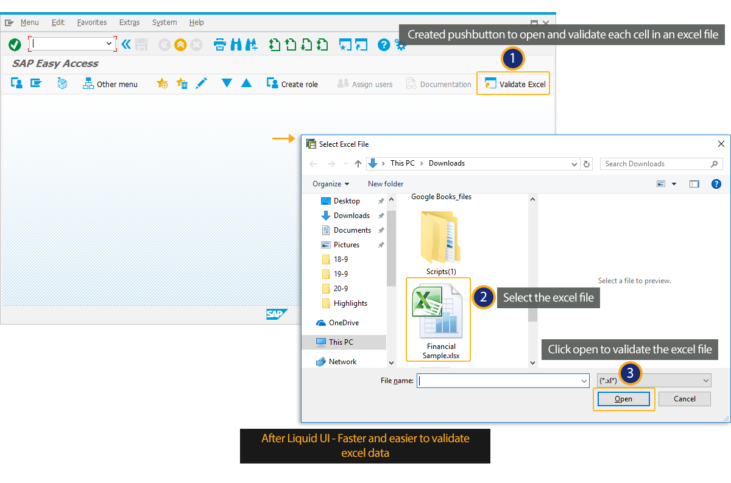731x483 pixels.
Task: Click Add to Favorites star icon
Action: click(163, 83)
